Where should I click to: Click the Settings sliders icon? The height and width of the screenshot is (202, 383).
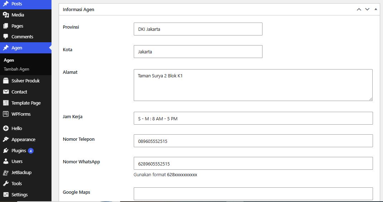click(6, 194)
